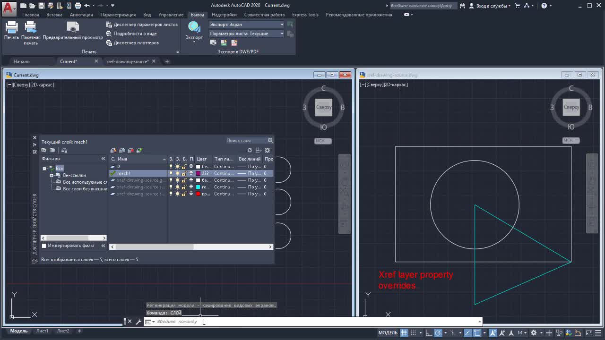The height and width of the screenshot is (340, 605).
Task: Open Пакетная печать batch plot tool
Action: pyautogui.click(x=31, y=33)
